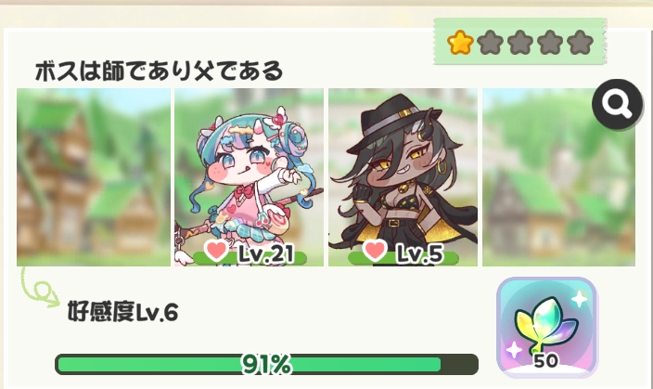Select the fourth gray star
Image resolution: width=653 pixels, height=389 pixels.
point(550,43)
